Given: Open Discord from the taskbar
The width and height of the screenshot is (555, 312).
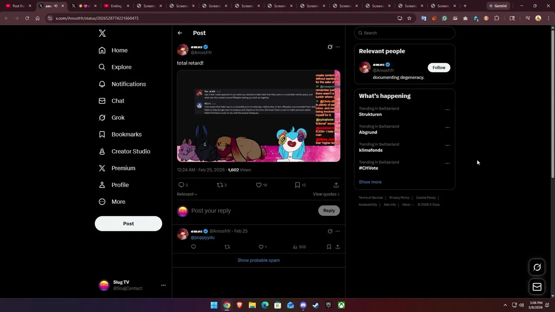Looking at the screenshot, I should (303, 305).
